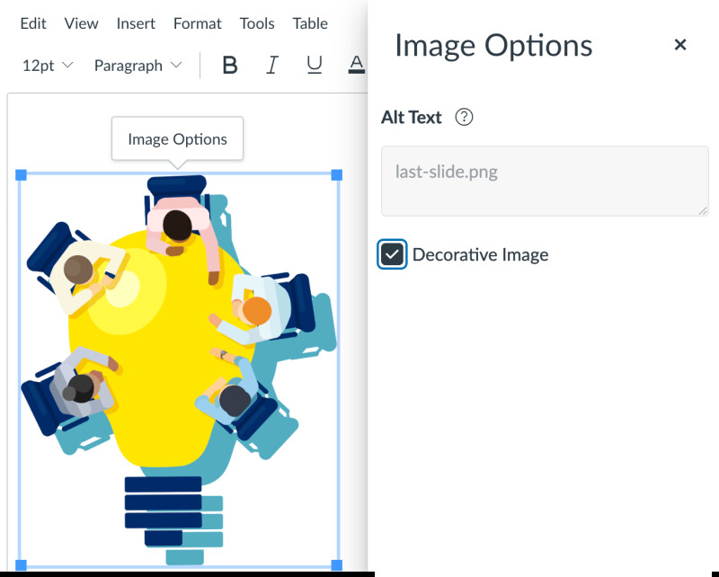Click inside the last-slide.png Alt Text field

545,180
